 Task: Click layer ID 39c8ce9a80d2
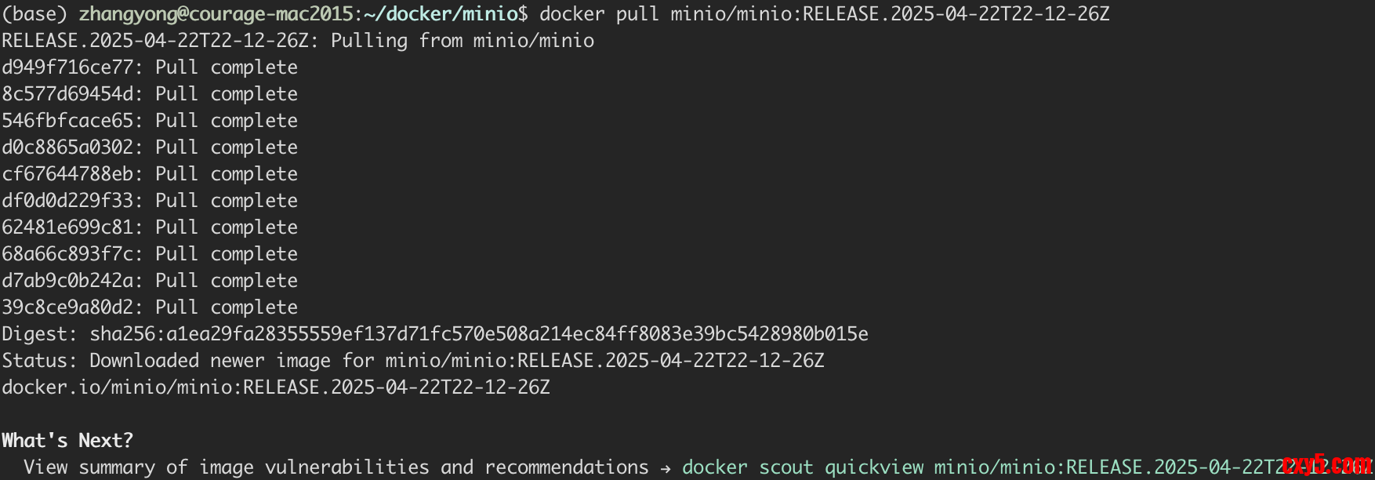(x=67, y=307)
